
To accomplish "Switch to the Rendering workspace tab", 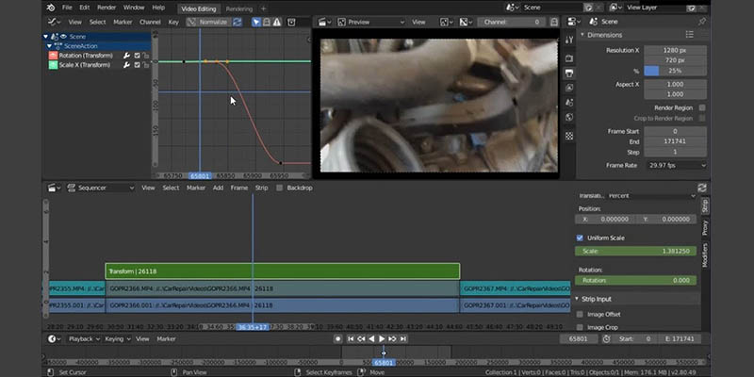I will [239, 8].
